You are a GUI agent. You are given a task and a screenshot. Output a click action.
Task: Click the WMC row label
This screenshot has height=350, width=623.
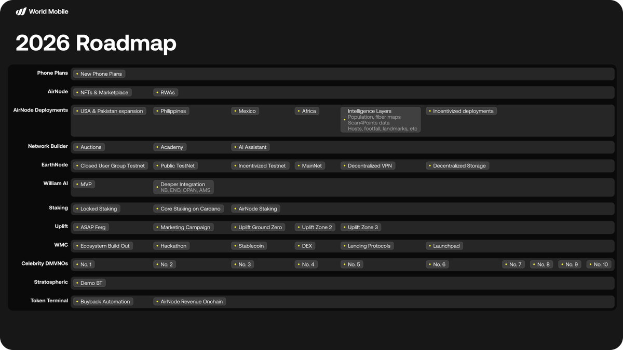(x=61, y=245)
